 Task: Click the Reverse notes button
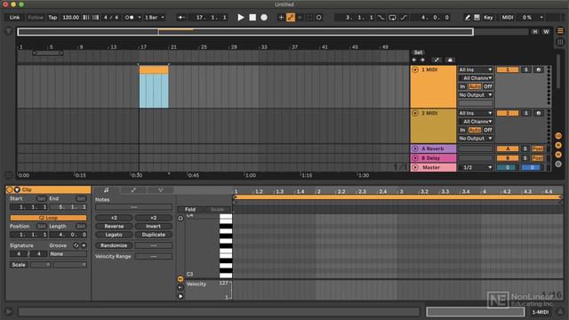(x=114, y=227)
